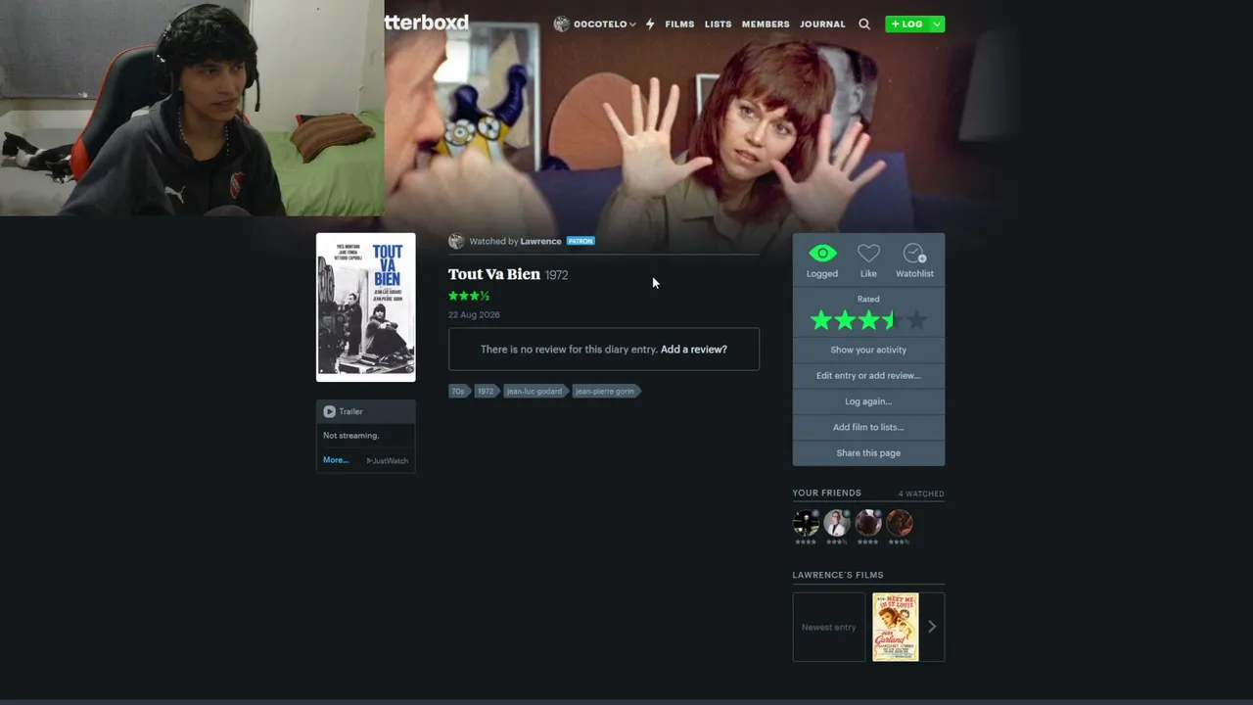Select the jean-luc godard tag
Screen dimensions: 1253x705
(534, 391)
